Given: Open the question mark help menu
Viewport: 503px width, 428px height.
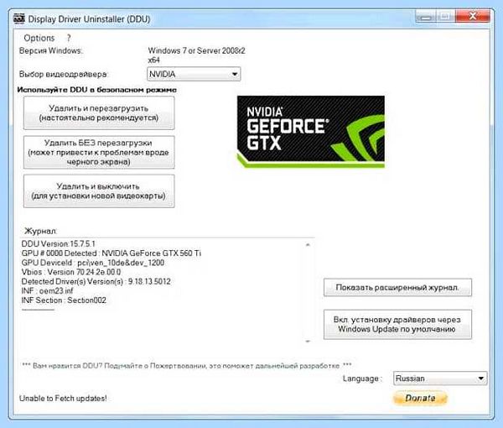Looking at the screenshot, I should click(69, 38).
